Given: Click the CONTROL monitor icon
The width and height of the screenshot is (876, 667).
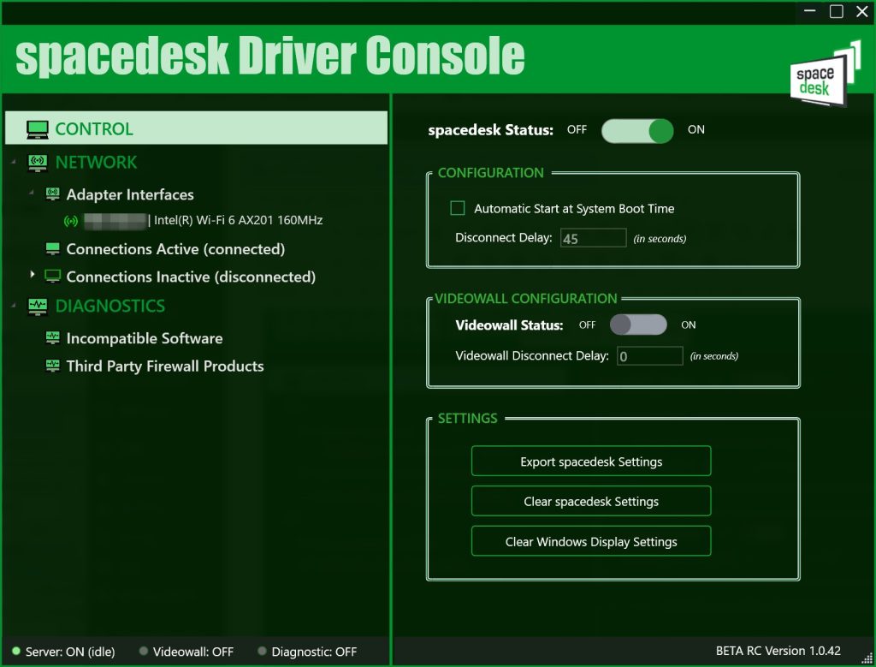Looking at the screenshot, I should [x=38, y=129].
